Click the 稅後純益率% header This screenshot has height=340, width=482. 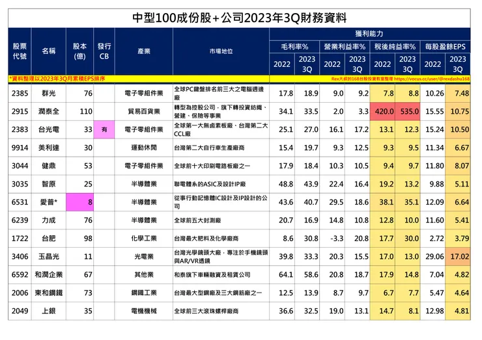coord(395,47)
